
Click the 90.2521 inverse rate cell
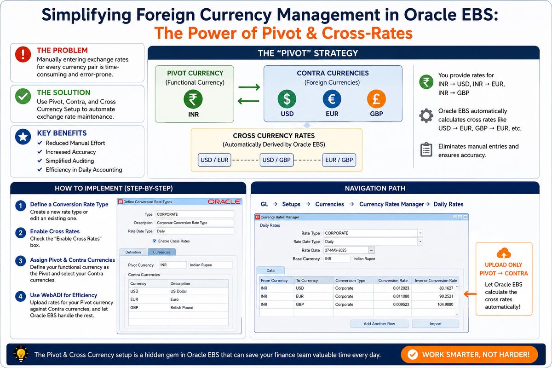(x=433, y=297)
